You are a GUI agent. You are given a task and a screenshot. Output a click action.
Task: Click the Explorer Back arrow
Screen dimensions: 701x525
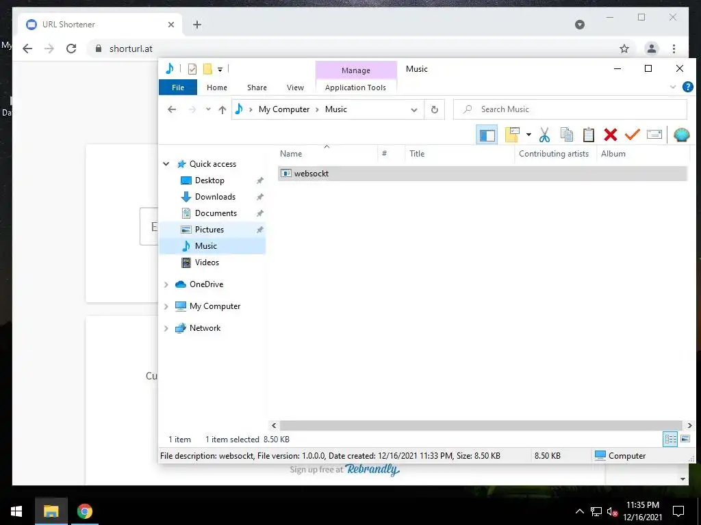[x=172, y=109]
